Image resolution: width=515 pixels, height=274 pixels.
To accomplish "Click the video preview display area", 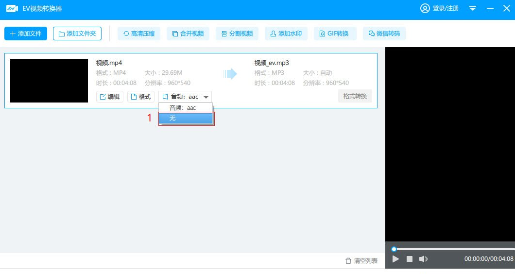I will point(450,144).
